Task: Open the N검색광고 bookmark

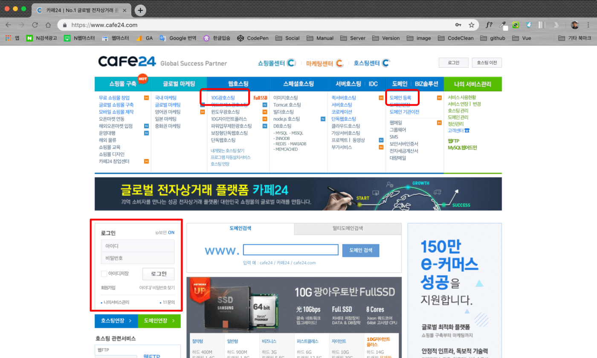Action: click(42, 38)
